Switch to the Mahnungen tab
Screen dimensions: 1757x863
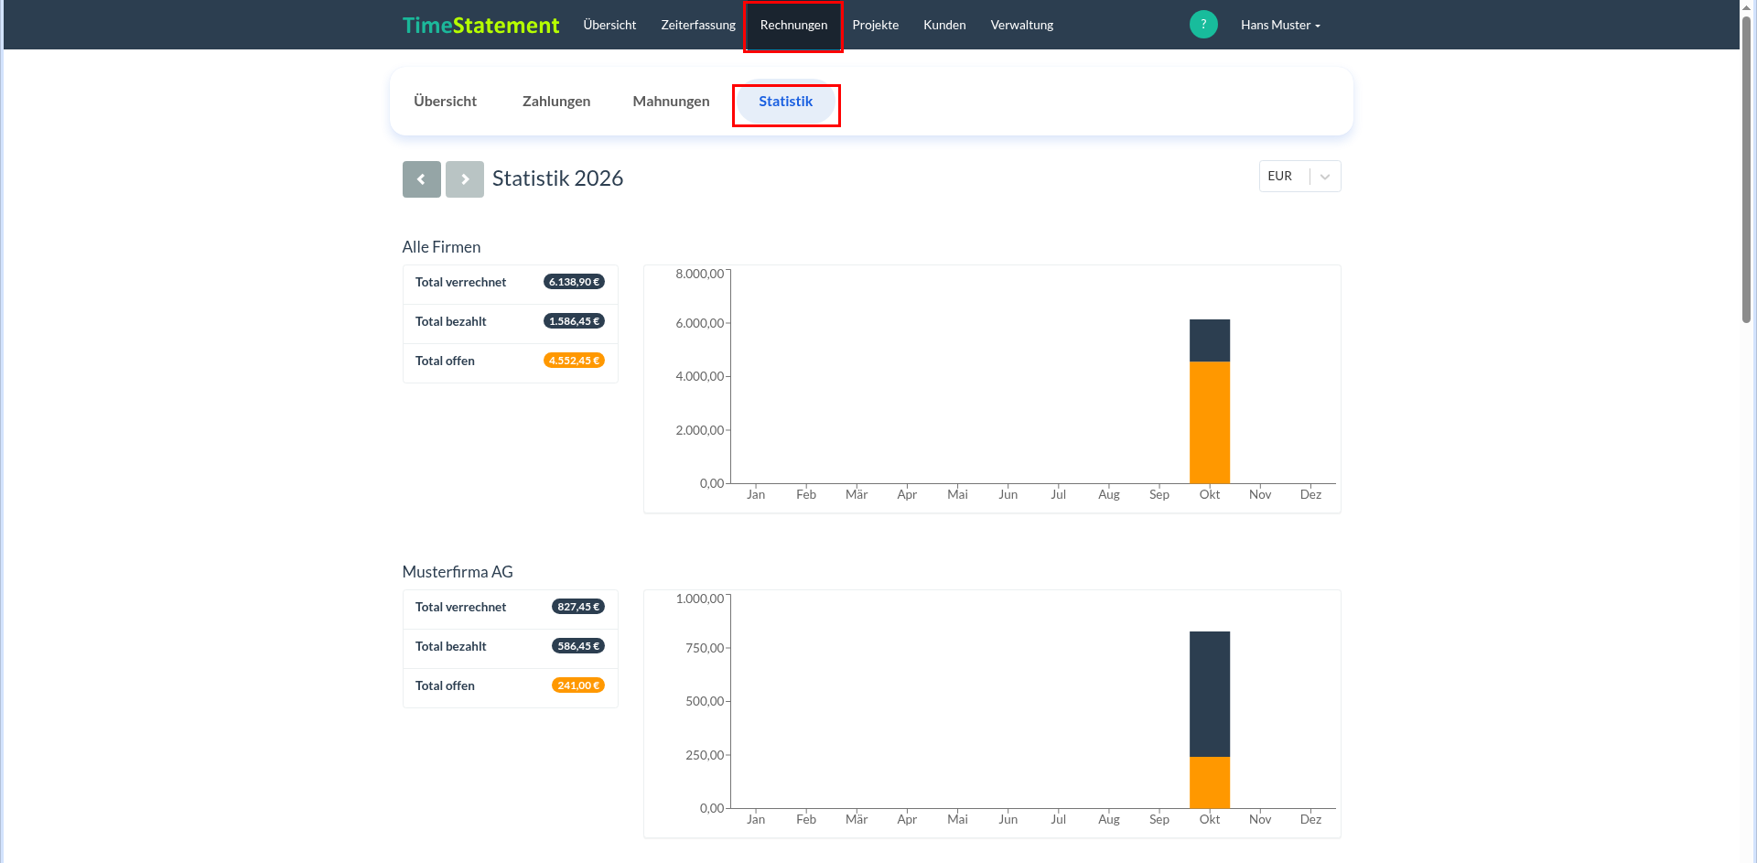point(671,102)
